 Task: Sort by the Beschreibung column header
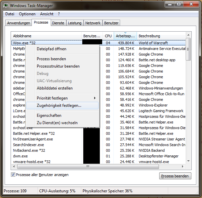point(161,36)
